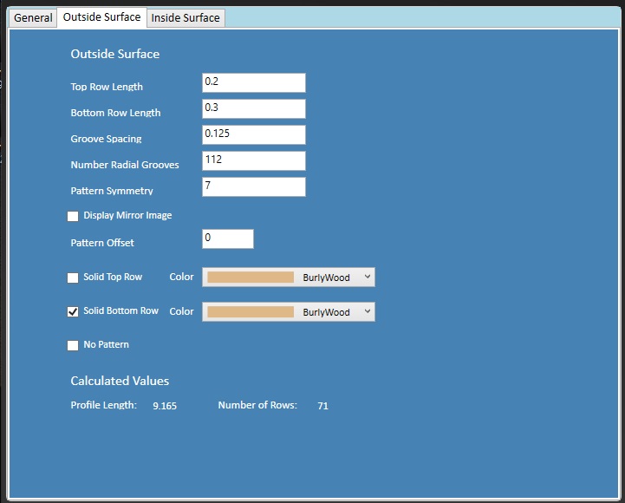Screen dimensions: 625x503
Task: Edit the Pattern Symmetry input field
Action: pyautogui.click(x=253, y=186)
